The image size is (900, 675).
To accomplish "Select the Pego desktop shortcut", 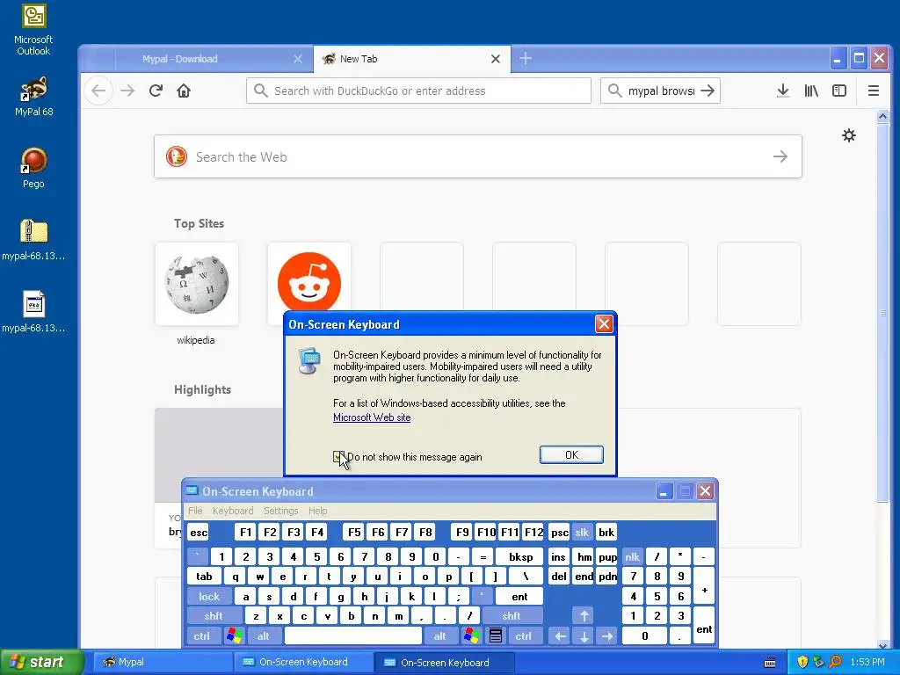I will (33, 168).
